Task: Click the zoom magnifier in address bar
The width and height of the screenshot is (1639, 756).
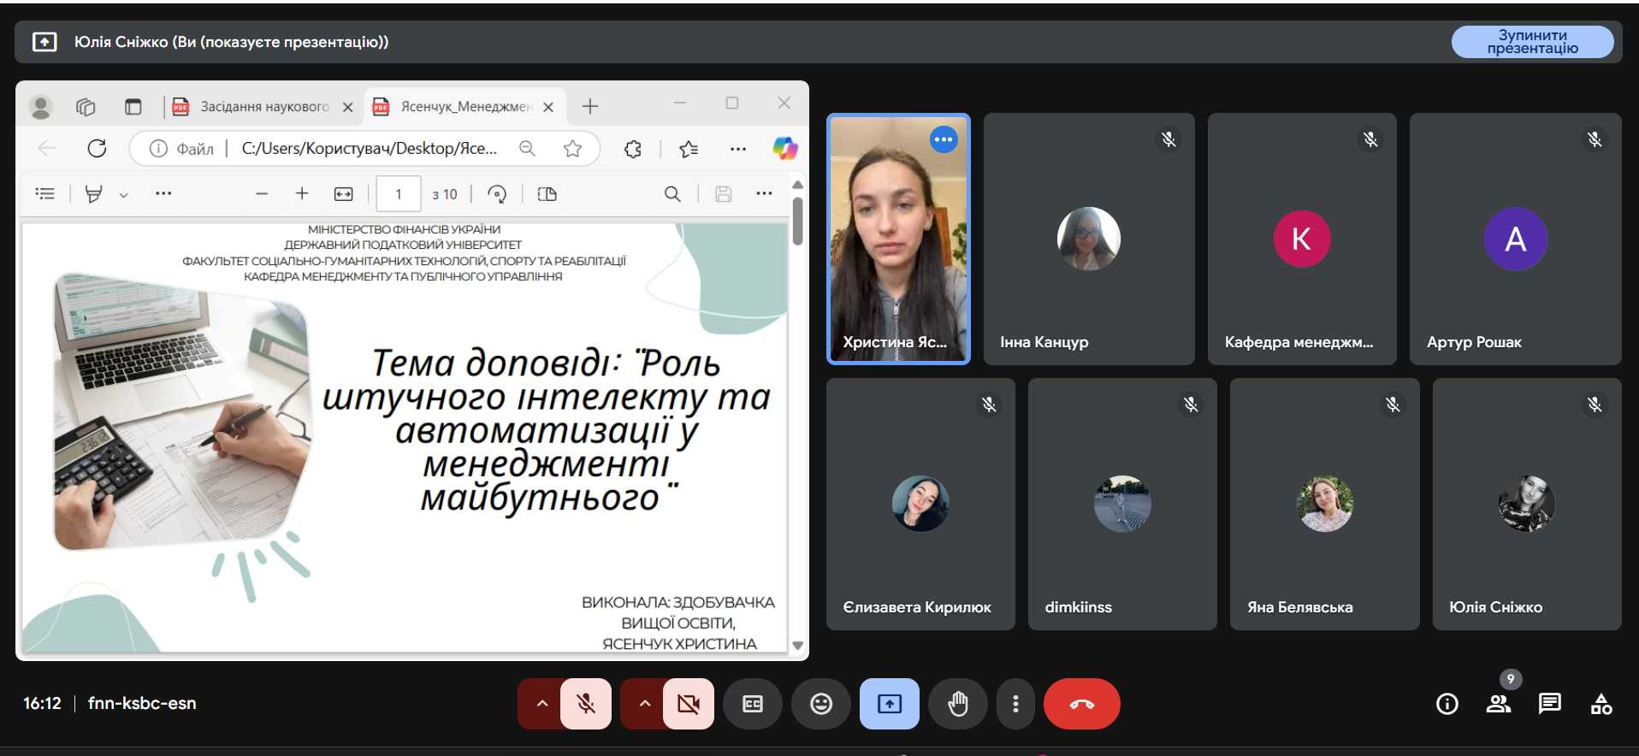Action: click(528, 149)
